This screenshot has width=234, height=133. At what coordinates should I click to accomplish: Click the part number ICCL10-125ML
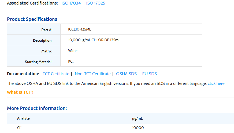[x=81, y=29]
